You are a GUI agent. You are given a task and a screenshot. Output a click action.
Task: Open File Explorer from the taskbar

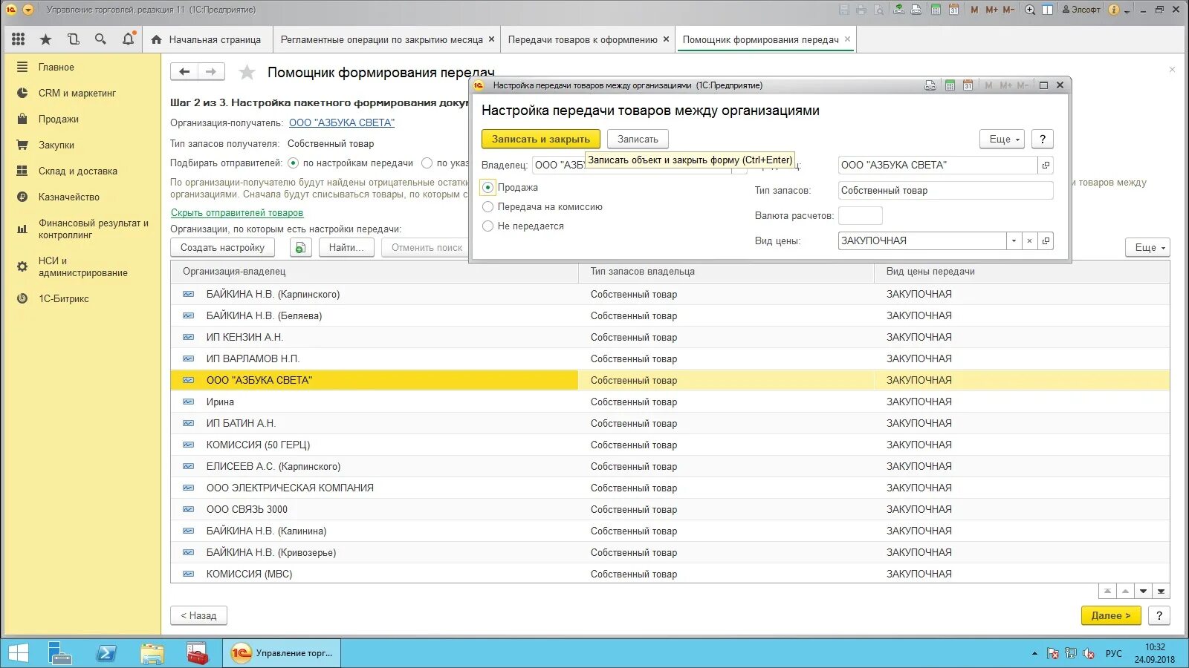tap(152, 653)
